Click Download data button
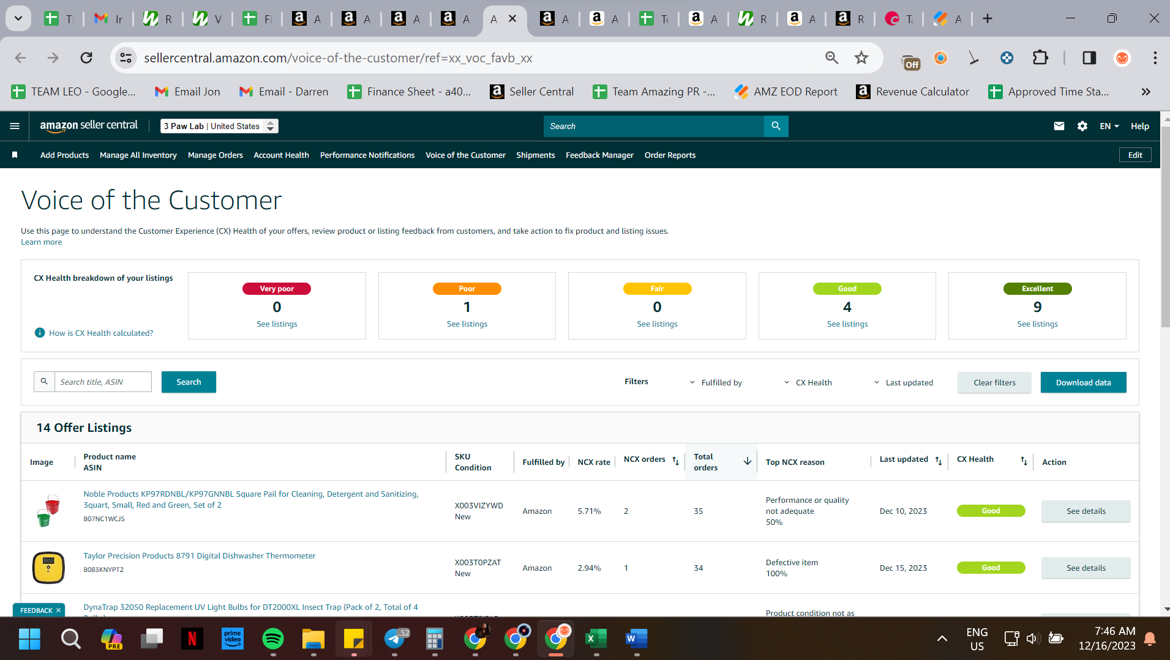 (x=1083, y=382)
